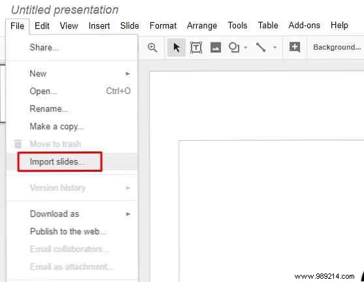Expand the Download as submenu

[x=127, y=214]
